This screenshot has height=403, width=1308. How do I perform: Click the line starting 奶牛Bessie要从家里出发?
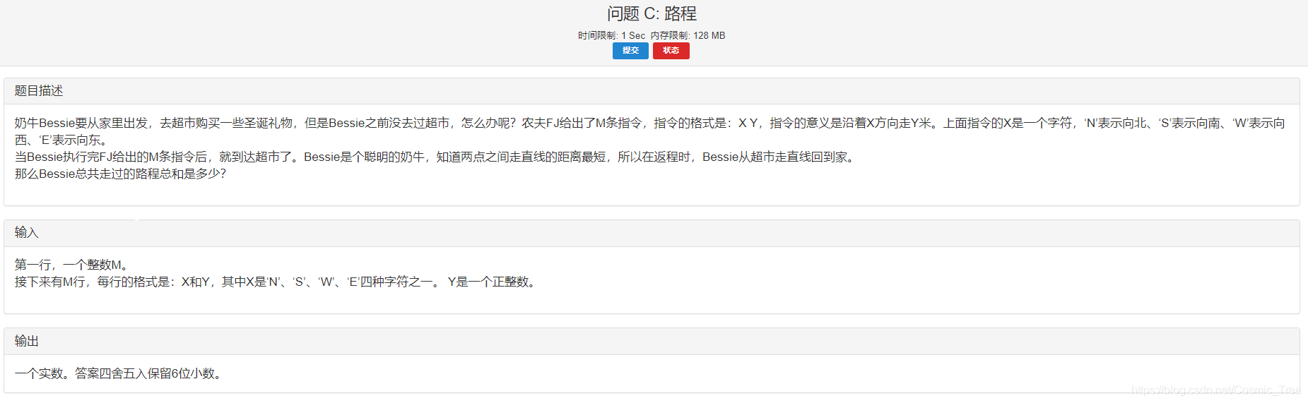pos(650,123)
